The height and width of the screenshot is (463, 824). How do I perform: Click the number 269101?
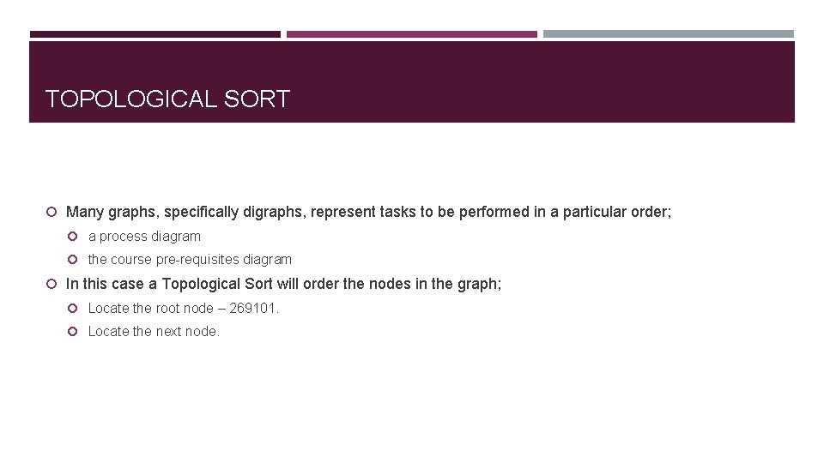click(x=252, y=308)
